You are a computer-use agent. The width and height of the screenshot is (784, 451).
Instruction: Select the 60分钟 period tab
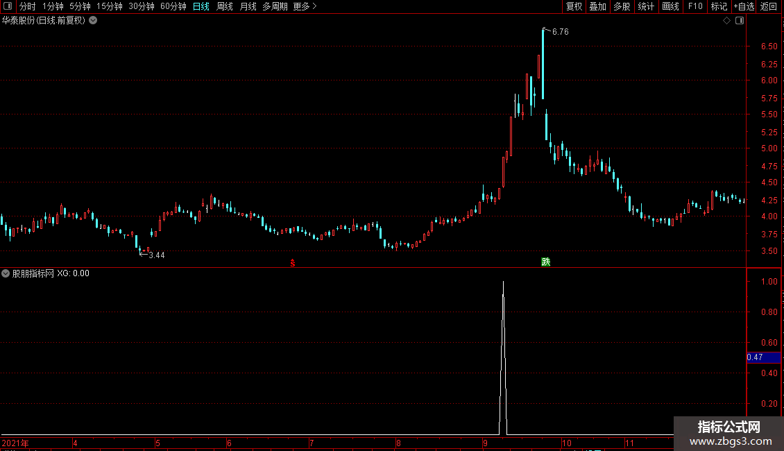coord(173,6)
